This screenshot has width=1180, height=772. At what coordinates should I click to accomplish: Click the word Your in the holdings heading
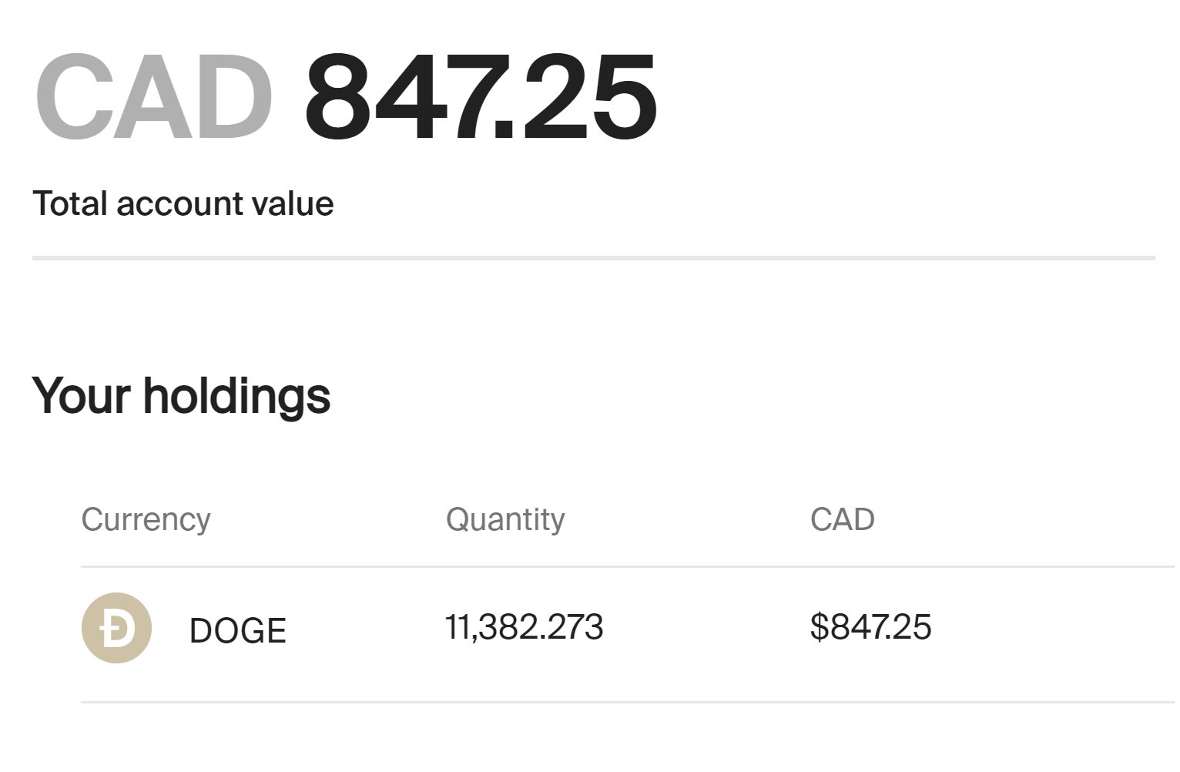tap(81, 396)
